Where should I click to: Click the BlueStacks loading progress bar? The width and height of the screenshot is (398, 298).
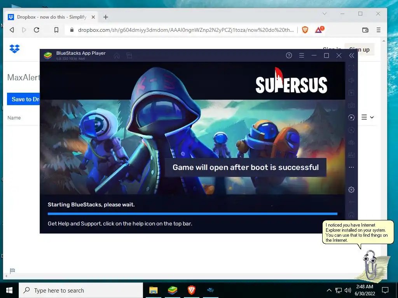[x=192, y=214]
